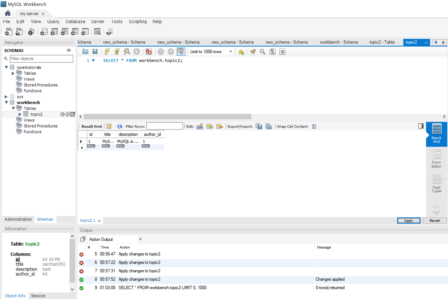Collapse the workbench schema
Image resolution: width=448 pixels, height=299 pixels.
coord(6,102)
